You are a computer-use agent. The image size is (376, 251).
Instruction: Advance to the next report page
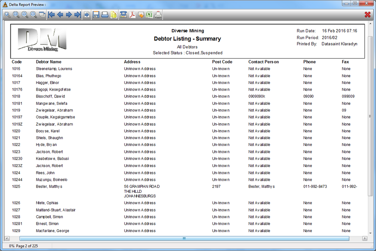click(x=69, y=15)
